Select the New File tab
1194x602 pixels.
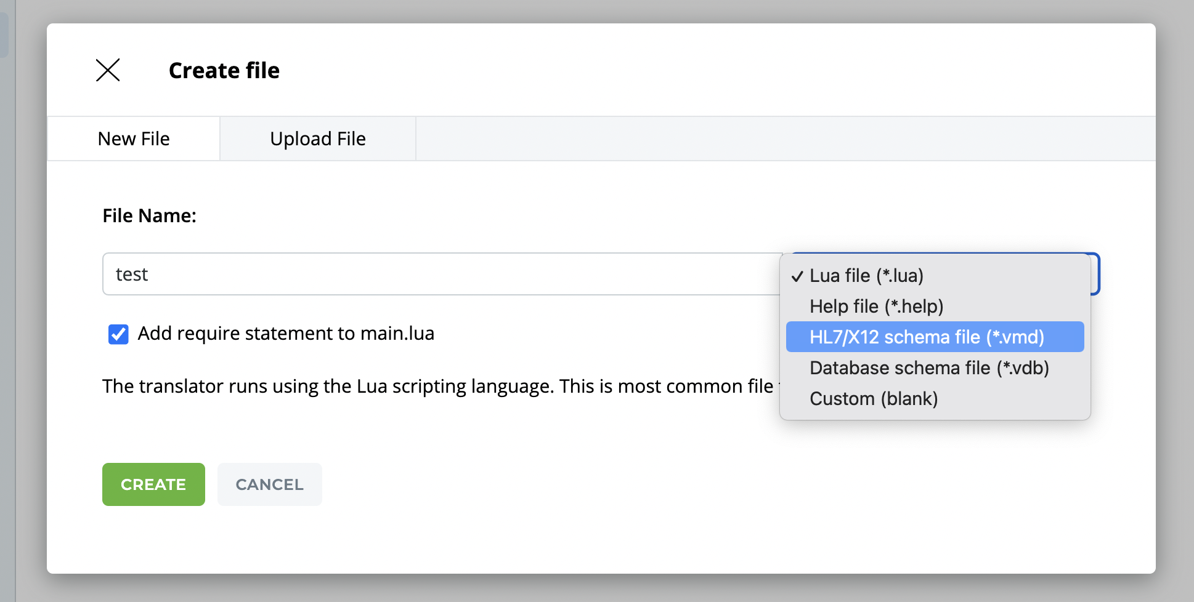[x=133, y=138]
